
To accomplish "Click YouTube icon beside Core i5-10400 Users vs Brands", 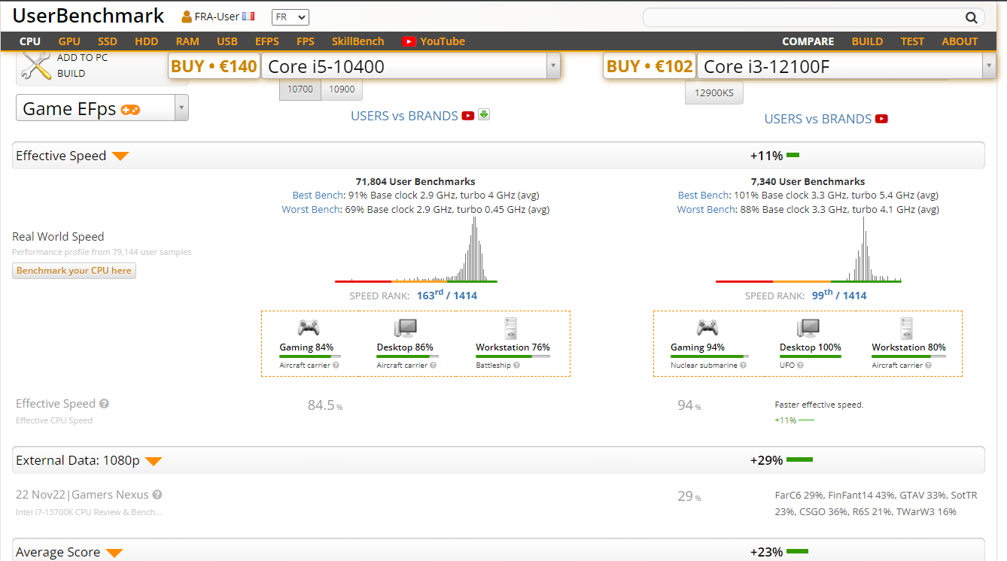I will click(468, 115).
